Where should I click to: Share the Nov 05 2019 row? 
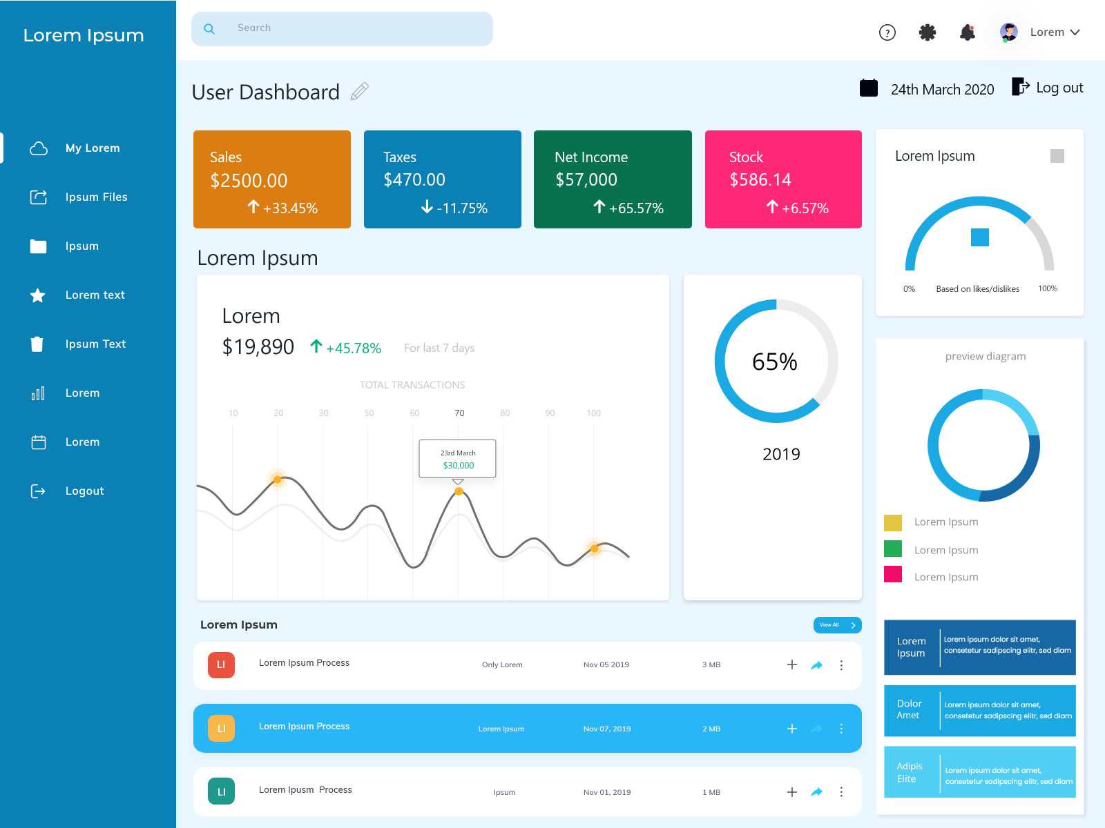[x=816, y=665]
